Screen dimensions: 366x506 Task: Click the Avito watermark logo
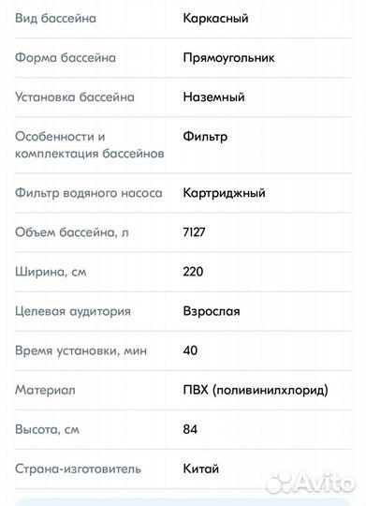coord(310,482)
